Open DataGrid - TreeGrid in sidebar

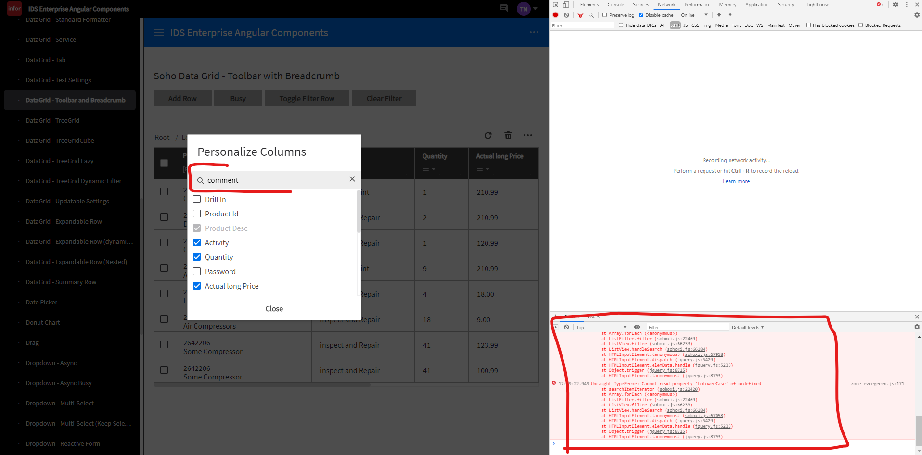52,120
